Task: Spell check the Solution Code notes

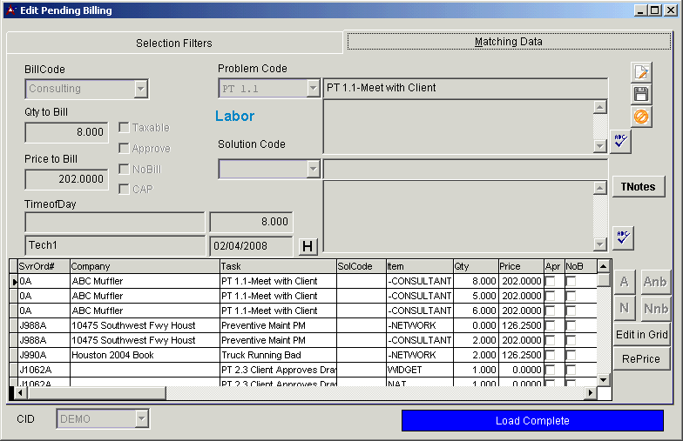Action: coord(621,237)
